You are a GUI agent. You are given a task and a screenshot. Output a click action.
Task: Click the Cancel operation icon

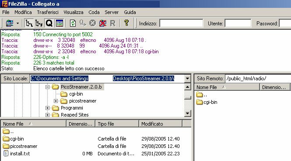(92, 23)
